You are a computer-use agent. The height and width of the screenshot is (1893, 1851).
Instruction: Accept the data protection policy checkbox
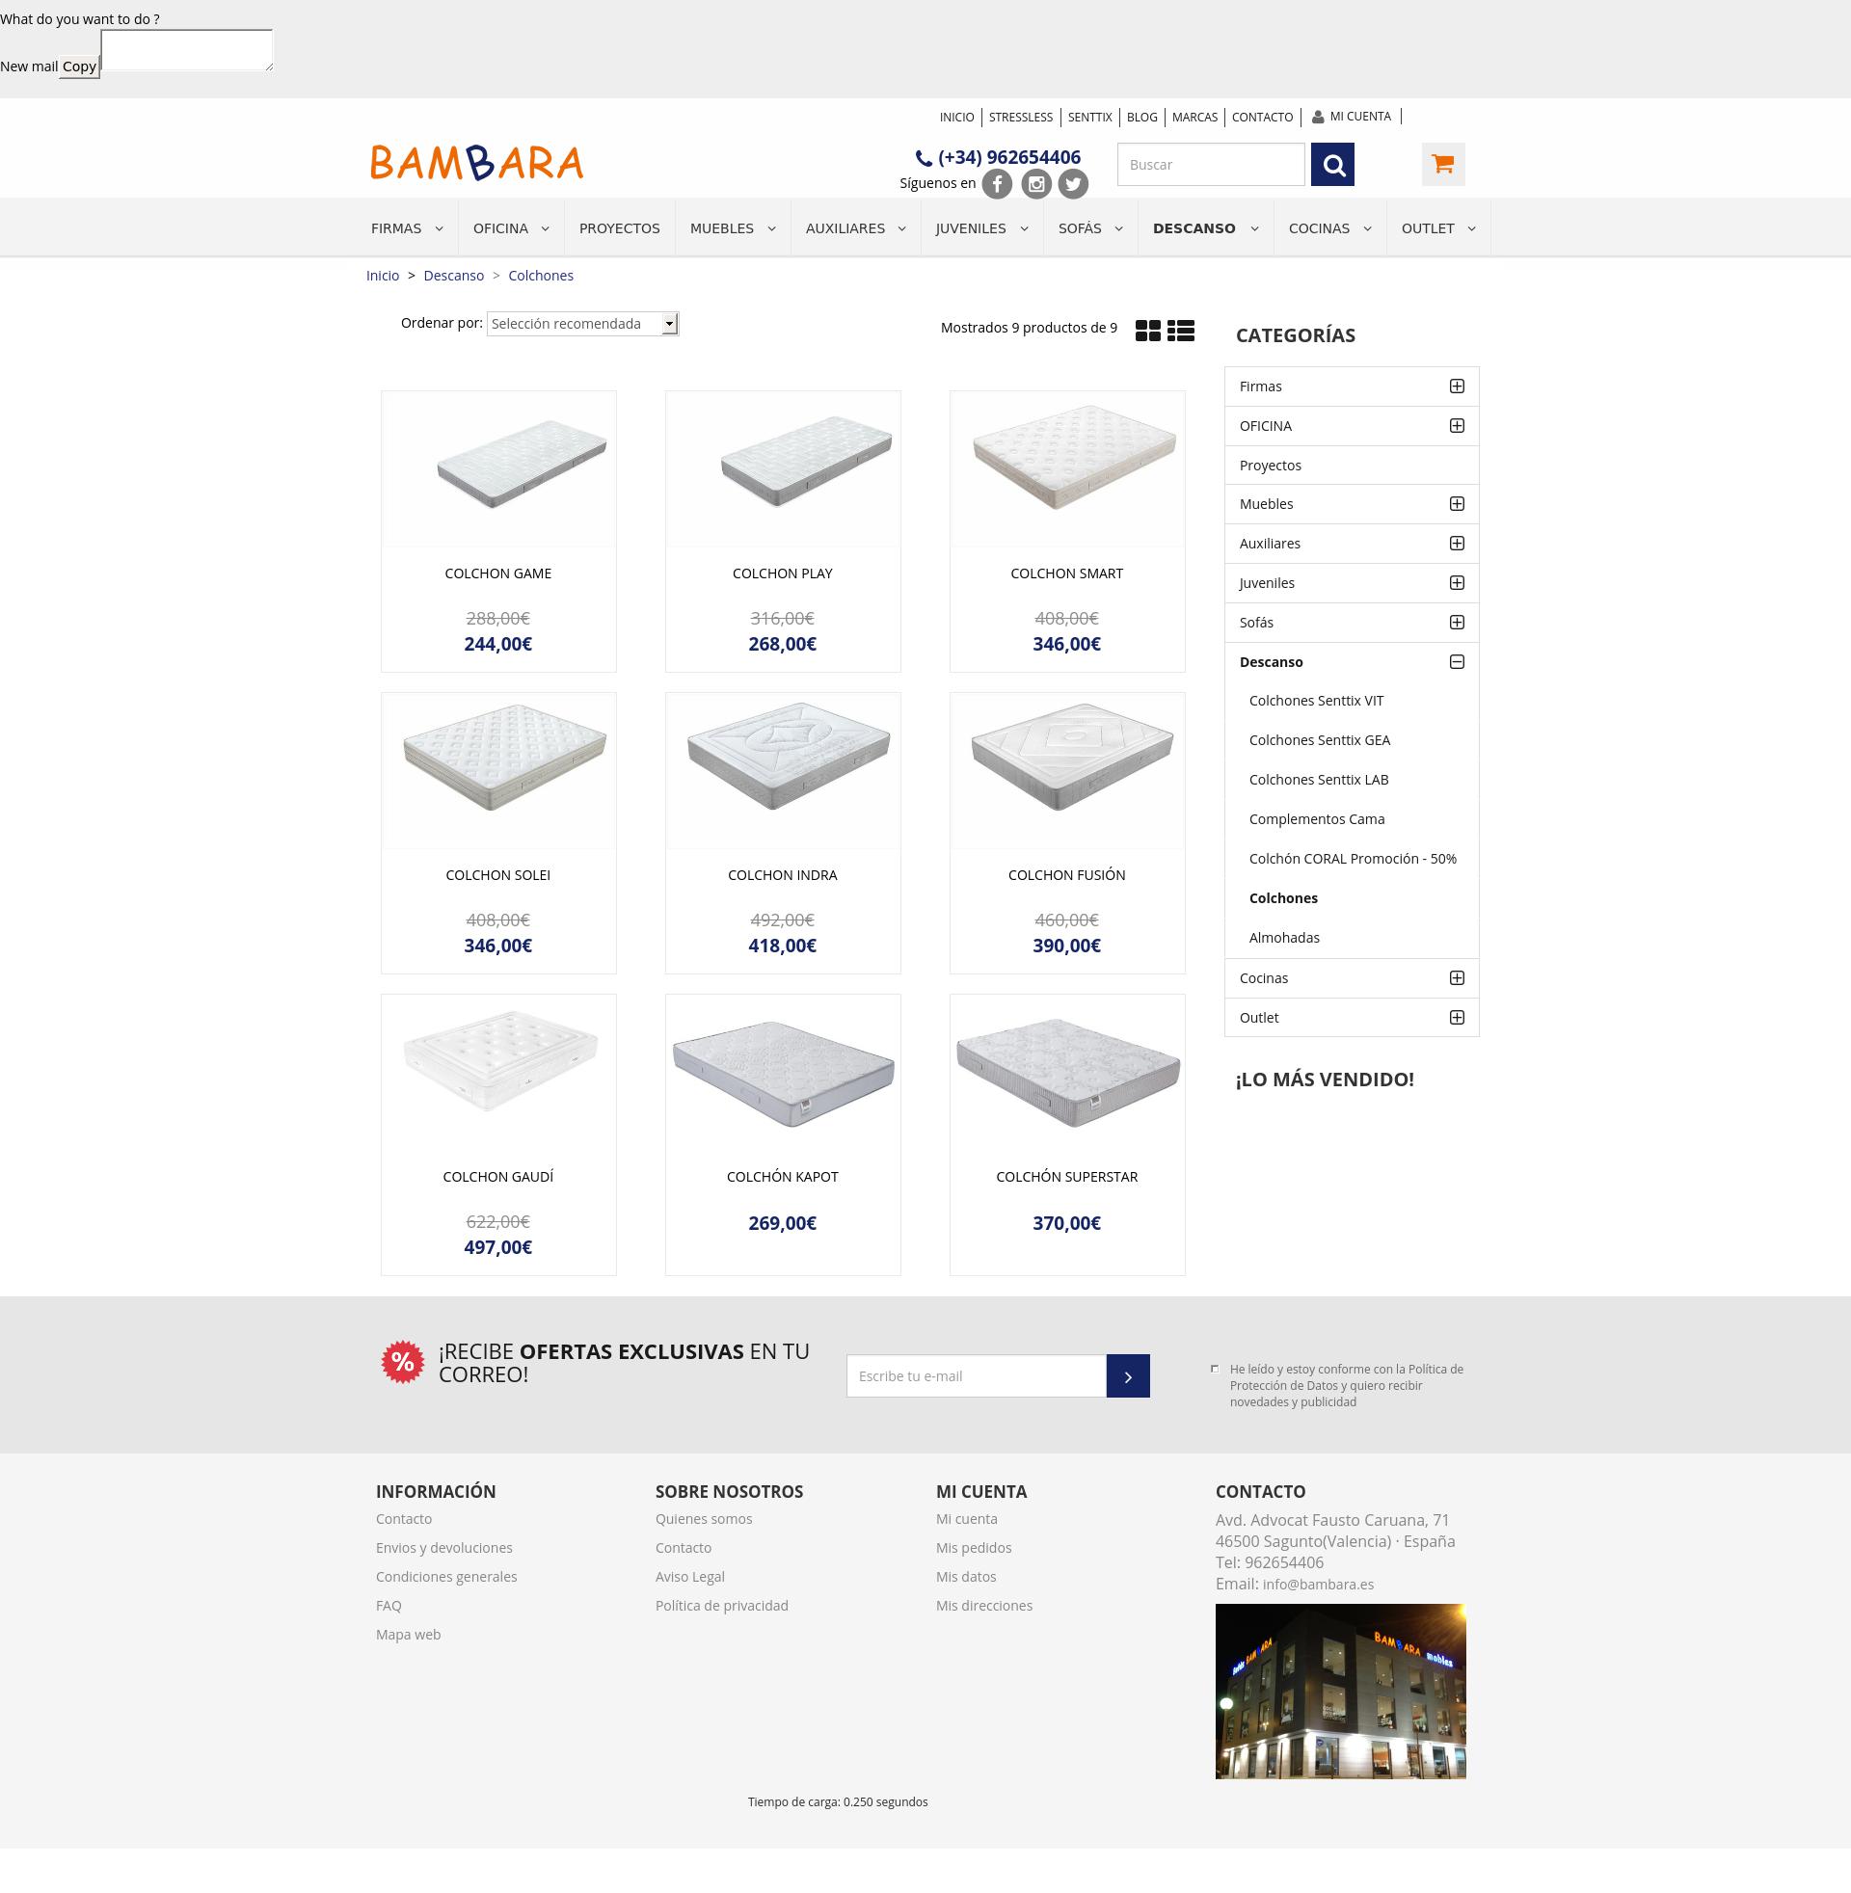[1214, 1369]
